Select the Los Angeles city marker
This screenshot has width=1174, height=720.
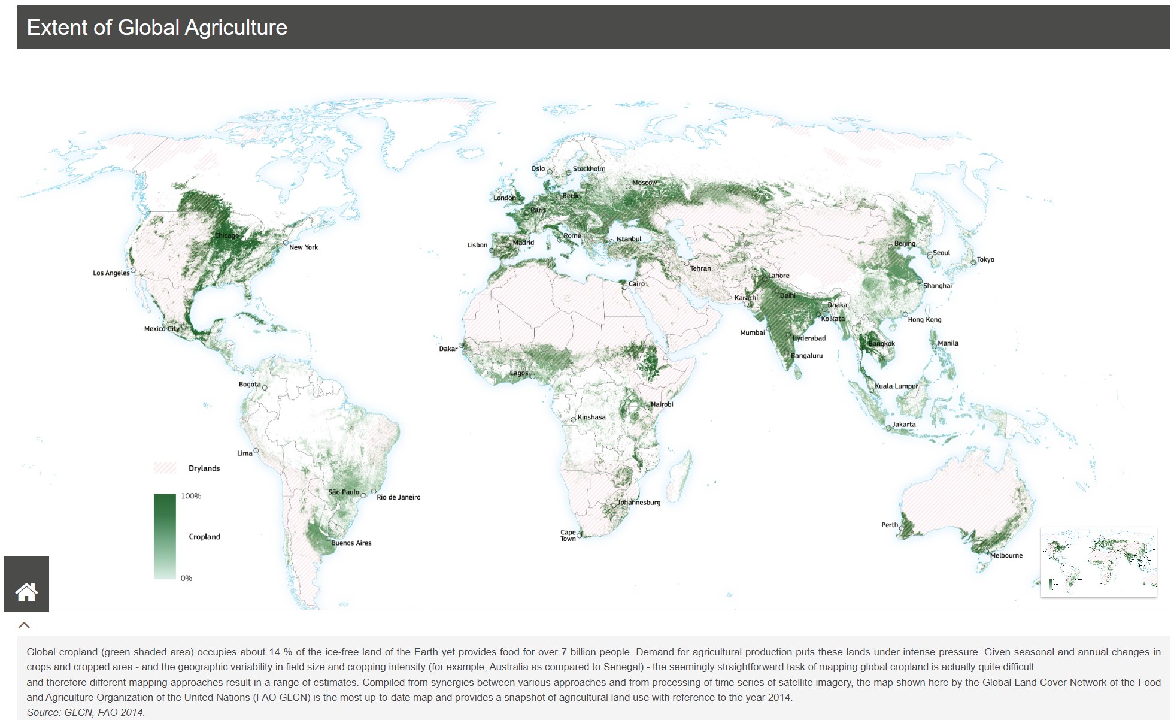click(x=133, y=270)
